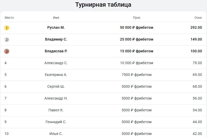
Task: Choose the Александр С. row name
Action: 56,63
